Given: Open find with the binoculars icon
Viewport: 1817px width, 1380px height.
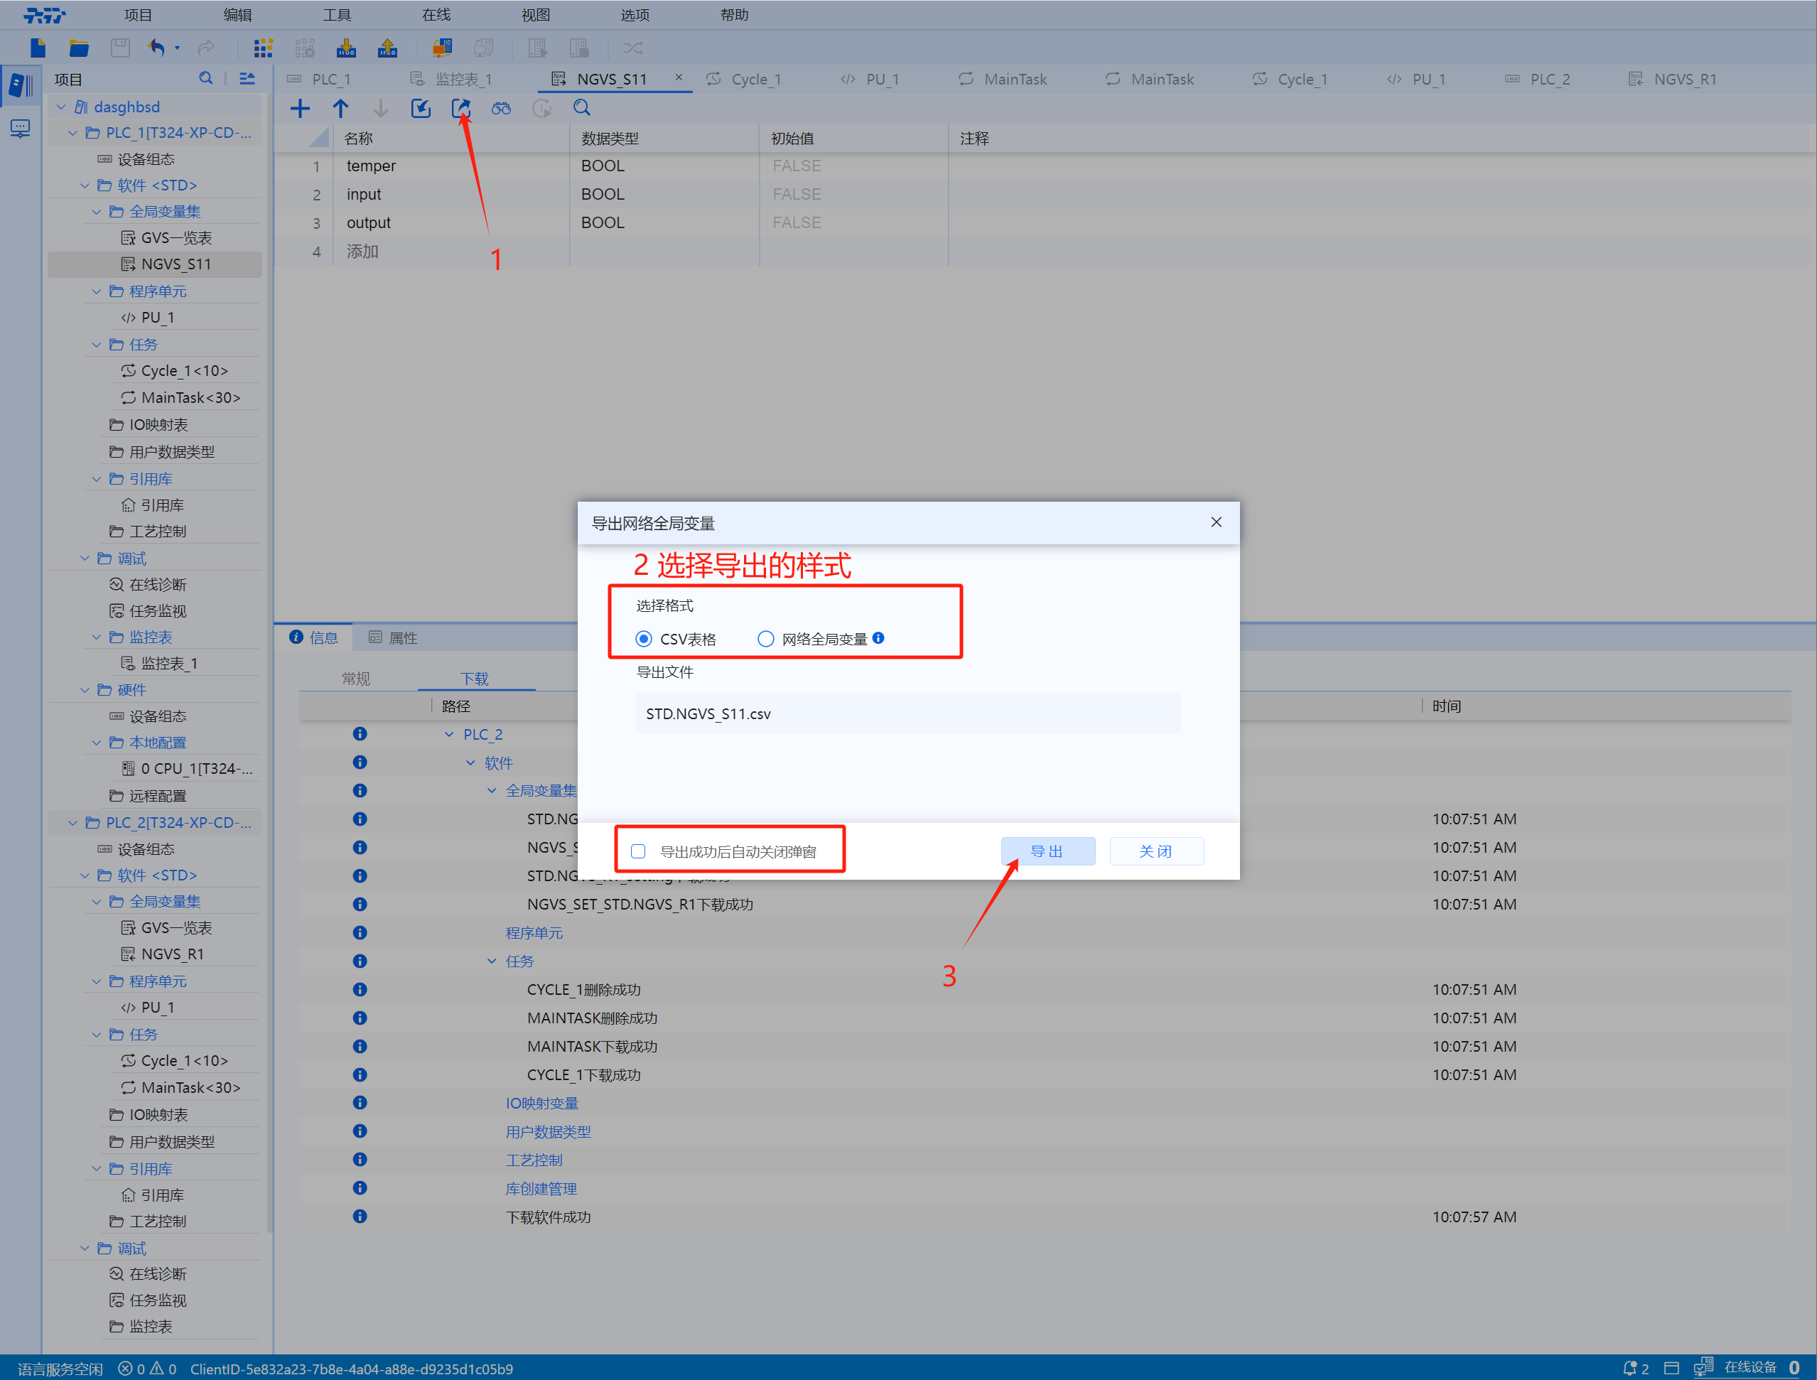Looking at the screenshot, I should 501,107.
